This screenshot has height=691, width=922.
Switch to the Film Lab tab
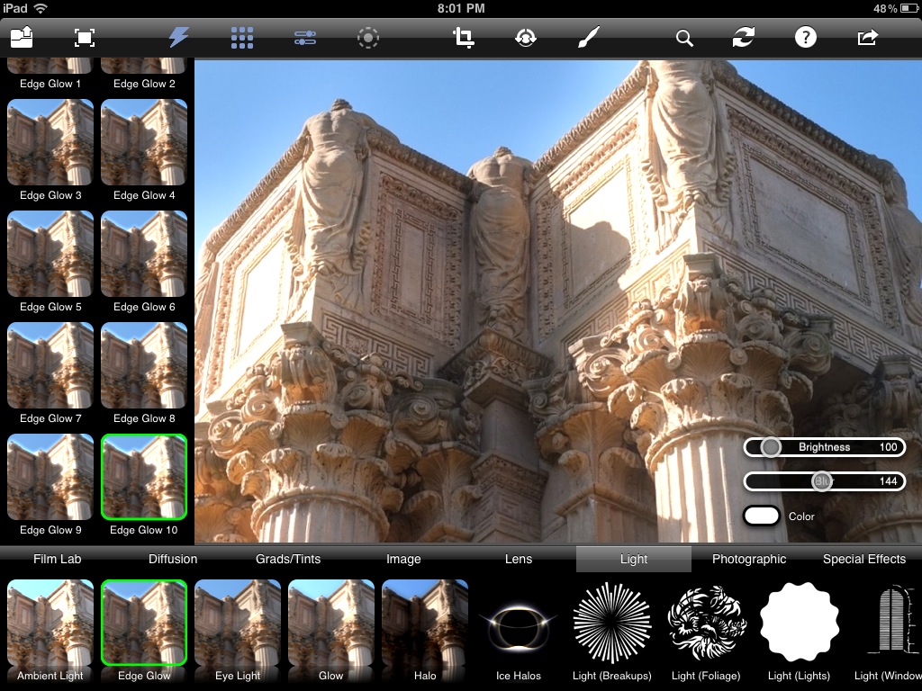tap(58, 559)
